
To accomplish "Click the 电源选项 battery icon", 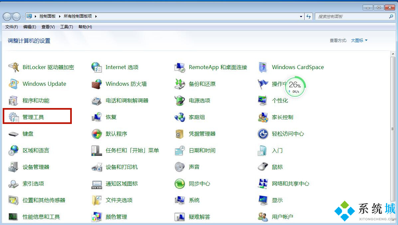I will click(x=180, y=101).
